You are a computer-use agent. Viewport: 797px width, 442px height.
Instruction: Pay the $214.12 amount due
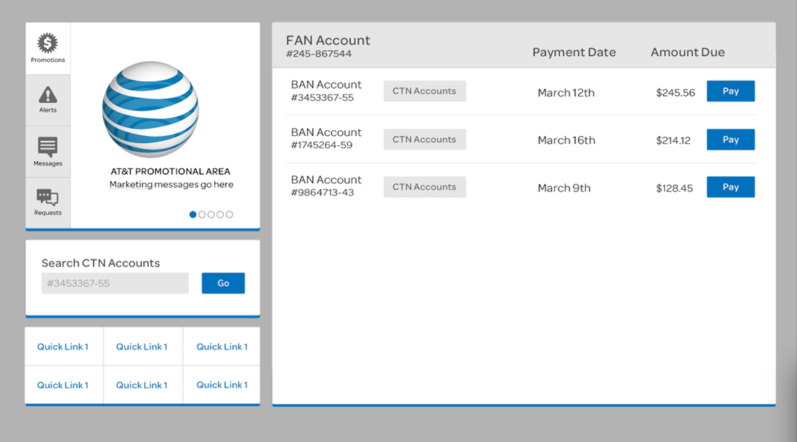click(x=730, y=139)
